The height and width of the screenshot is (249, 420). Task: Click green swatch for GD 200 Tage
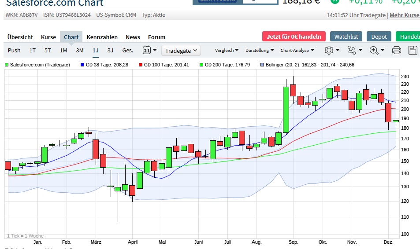tap(201, 65)
